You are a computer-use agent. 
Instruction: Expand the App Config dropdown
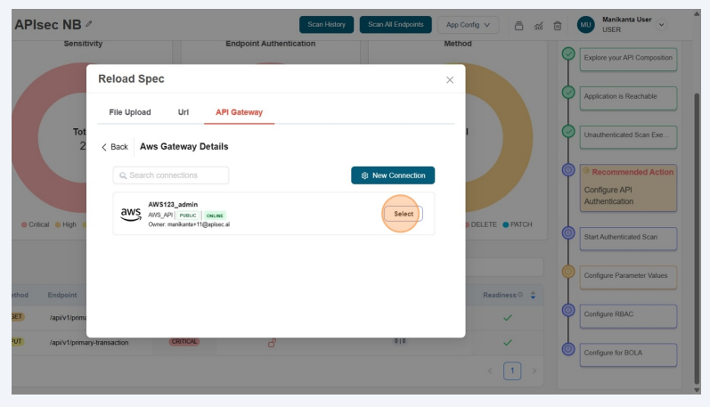click(x=468, y=25)
